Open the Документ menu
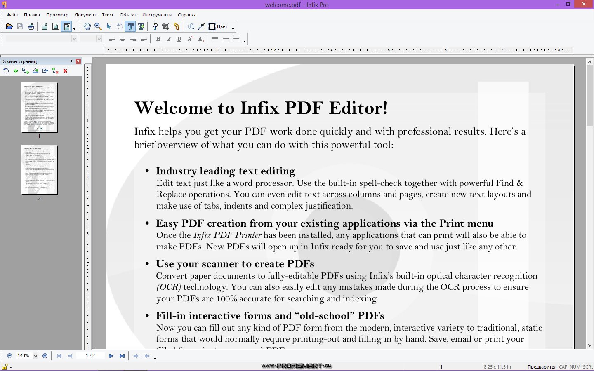 [x=85, y=15]
